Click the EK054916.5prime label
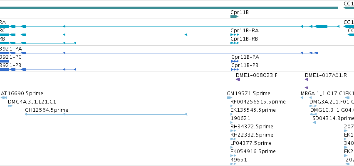Image resolution: width=354 pixels, height=166 pixels. click(253, 152)
